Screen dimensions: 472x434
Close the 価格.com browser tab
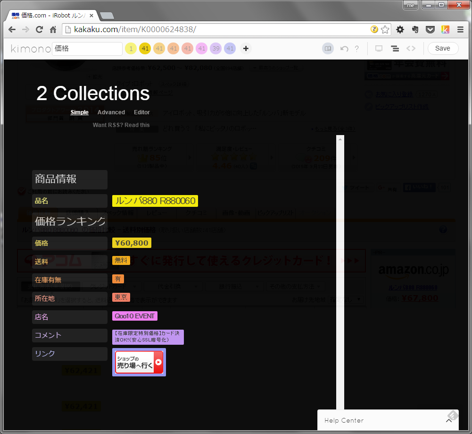coord(91,16)
